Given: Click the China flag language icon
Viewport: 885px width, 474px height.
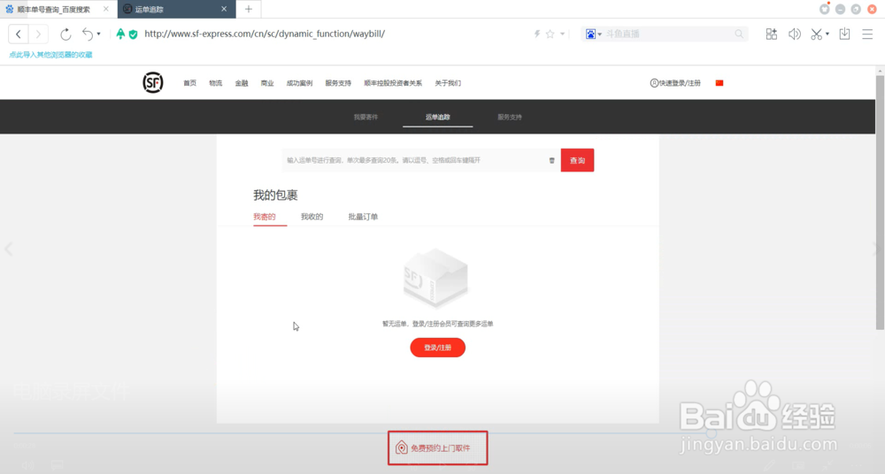Looking at the screenshot, I should click(719, 83).
